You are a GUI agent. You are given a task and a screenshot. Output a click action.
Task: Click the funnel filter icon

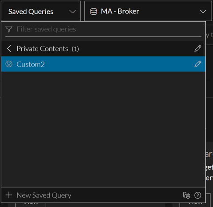click(9, 29)
